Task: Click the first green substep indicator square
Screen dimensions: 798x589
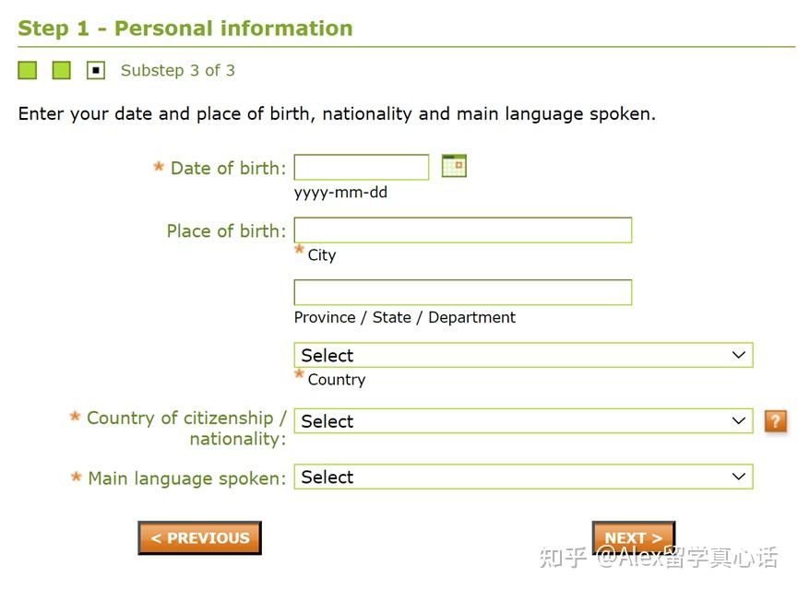Action: tap(28, 71)
